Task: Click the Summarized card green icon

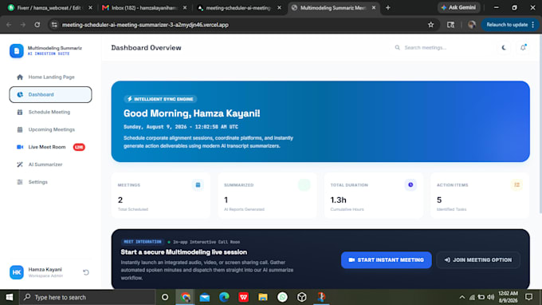Action: [x=304, y=185]
